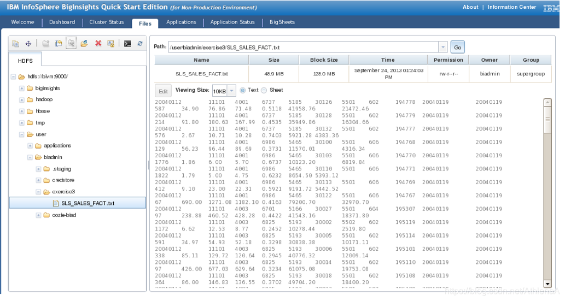Image resolution: width=565 pixels, height=301 pixels.
Task: Select the credstore folder in the tree
Action: click(63, 180)
